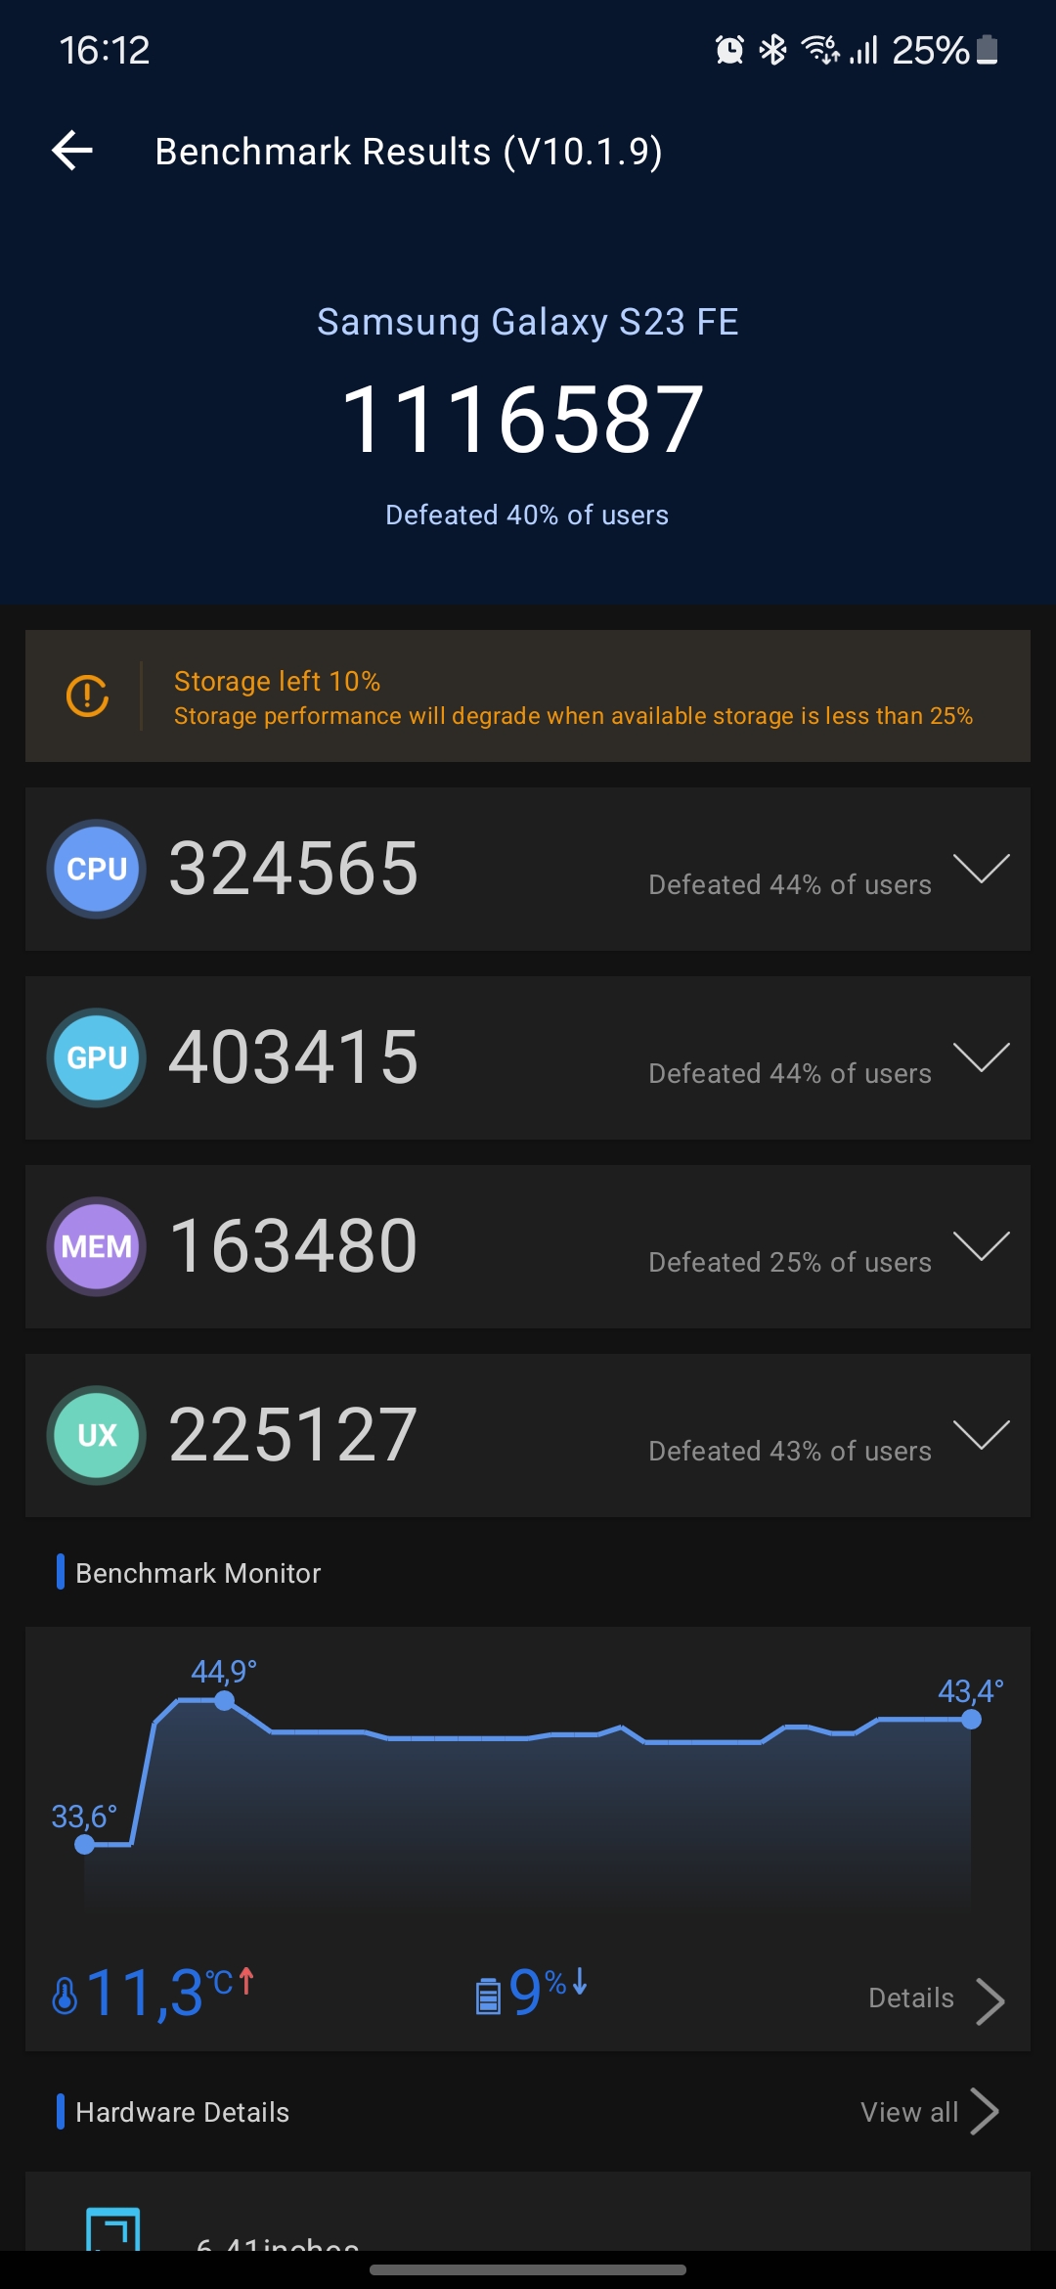The image size is (1056, 2289).
Task: Tap the storage warning exclamation icon
Action: point(87,696)
